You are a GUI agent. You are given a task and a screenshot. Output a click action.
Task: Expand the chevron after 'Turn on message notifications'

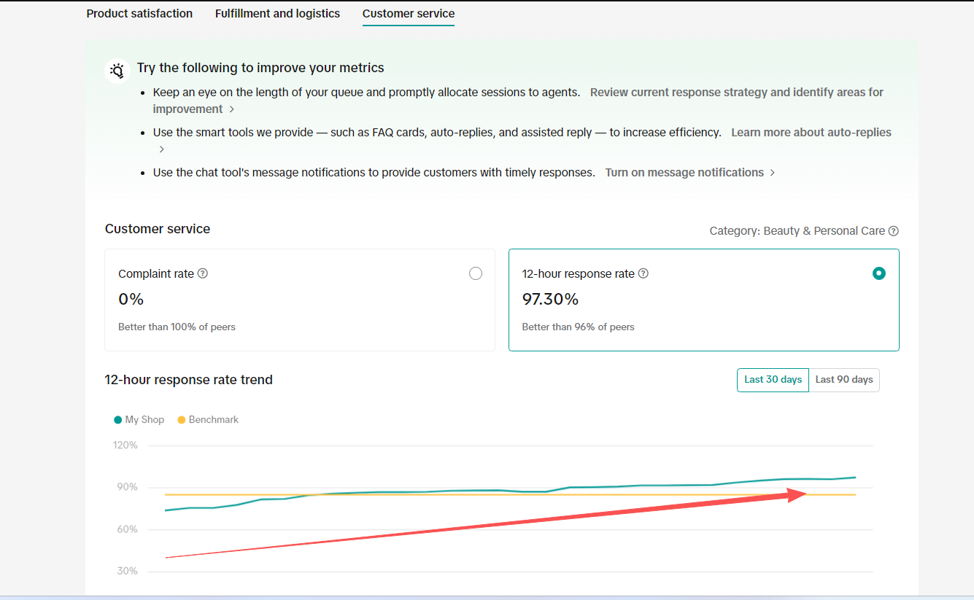click(x=773, y=173)
